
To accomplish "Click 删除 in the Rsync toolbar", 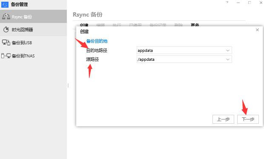I will [178, 25].
